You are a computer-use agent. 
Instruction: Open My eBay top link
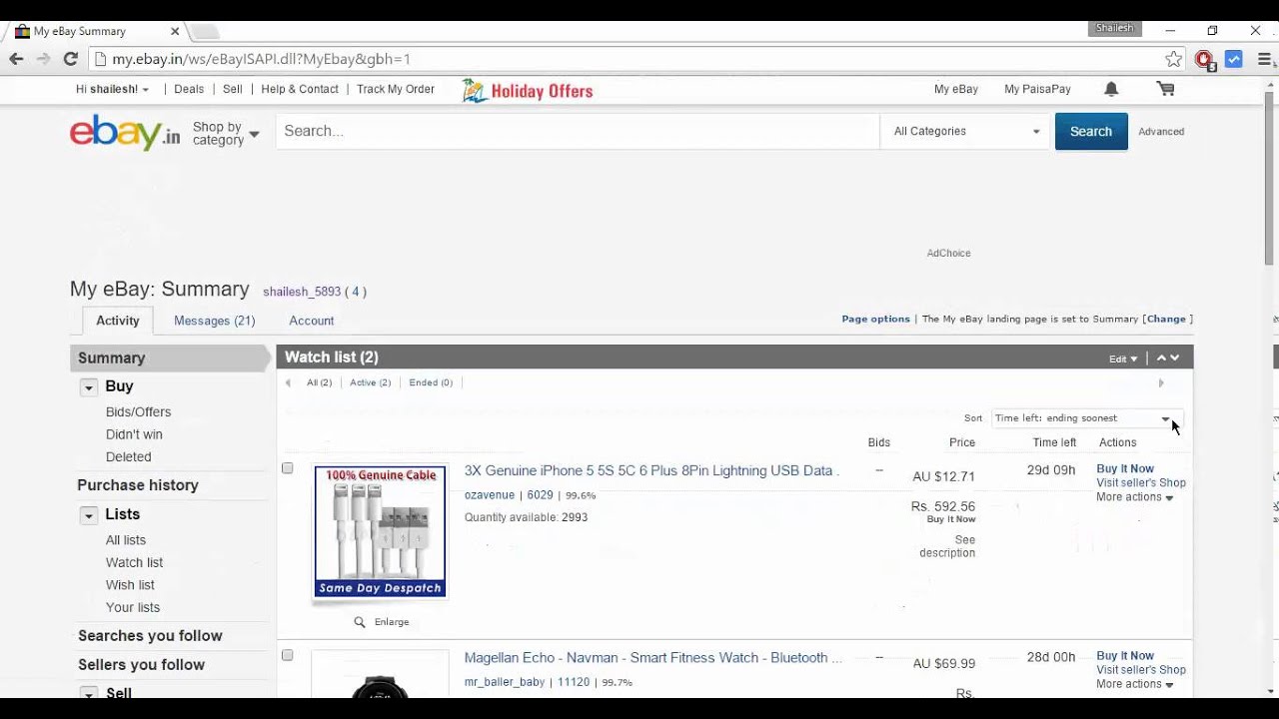click(956, 89)
